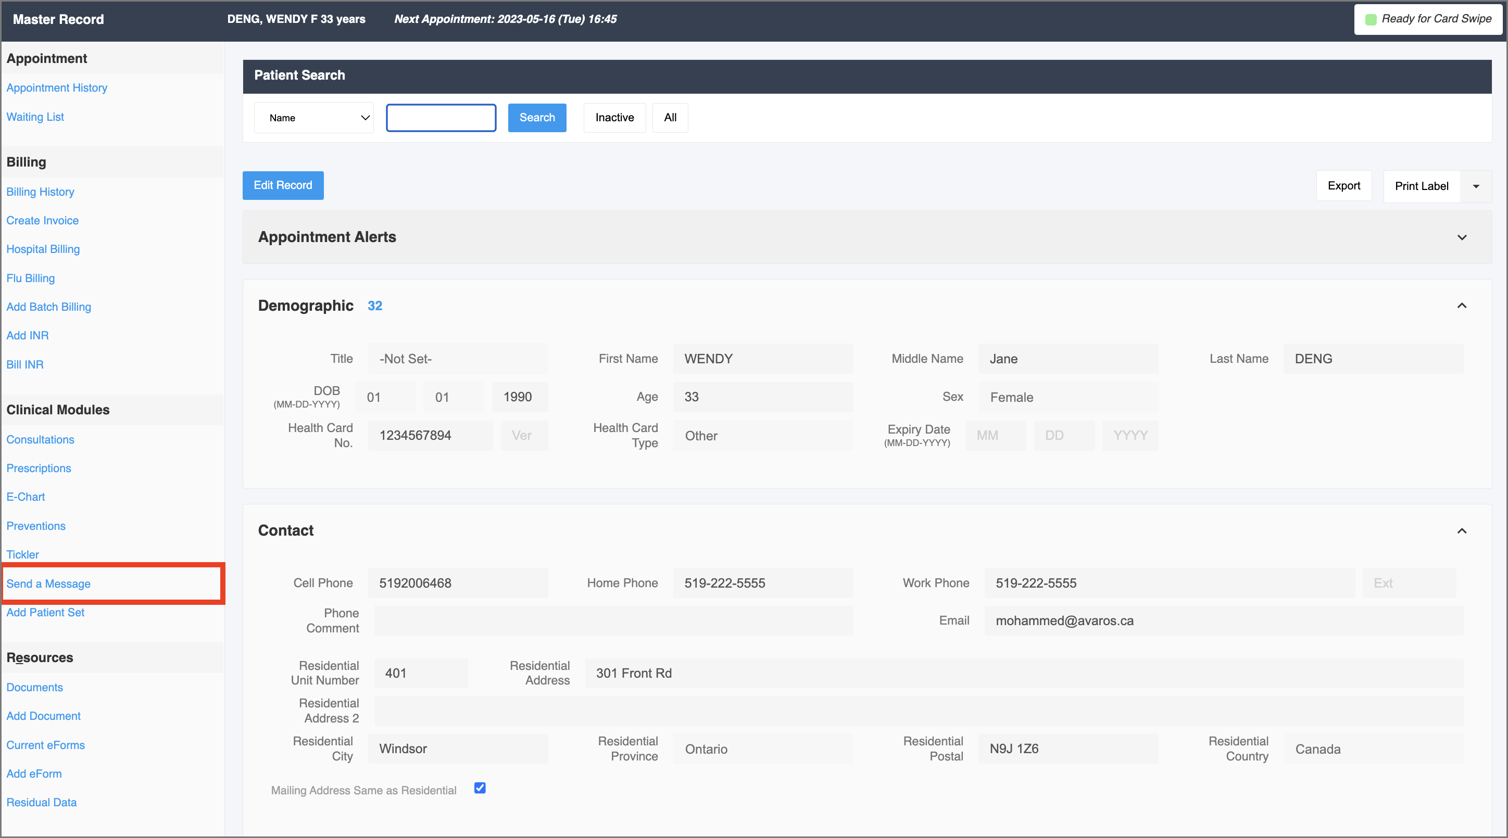Collapse the Demographic section
Screen dimensions: 1508x838
[1462, 306]
